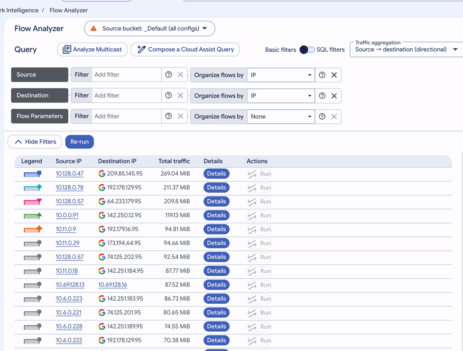Viewport: 463px width, 351px height.
Task: Click the Google icon next to 209.85.145.95
Action: pyautogui.click(x=102, y=174)
